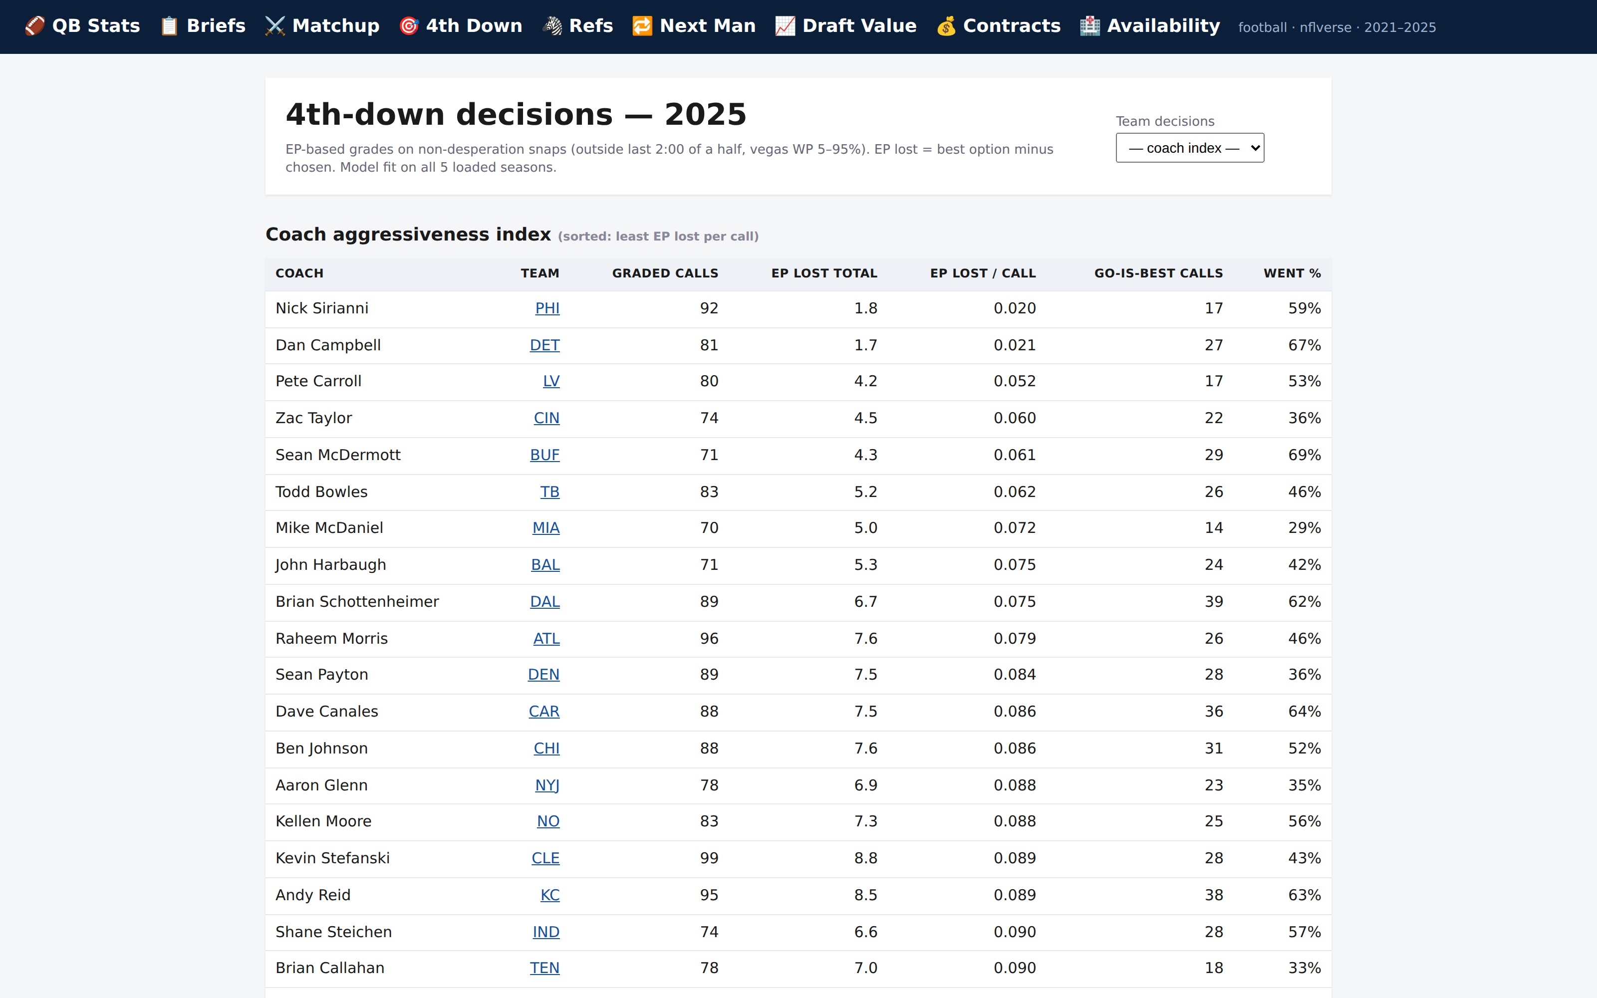The image size is (1597, 998).
Task: Open the Draft Value section
Action: 846,26
